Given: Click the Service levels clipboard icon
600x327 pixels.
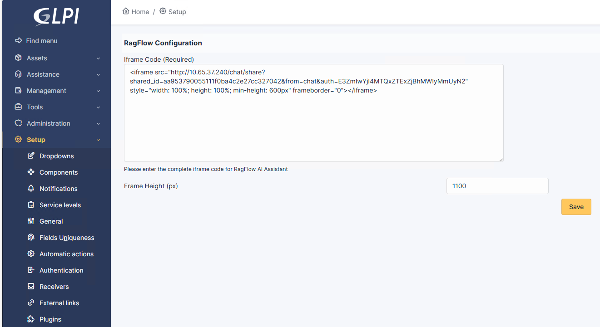Looking at the screenshot, I should 31,205.
